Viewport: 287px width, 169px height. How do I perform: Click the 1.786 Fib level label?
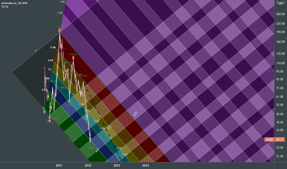click(103, 129)
